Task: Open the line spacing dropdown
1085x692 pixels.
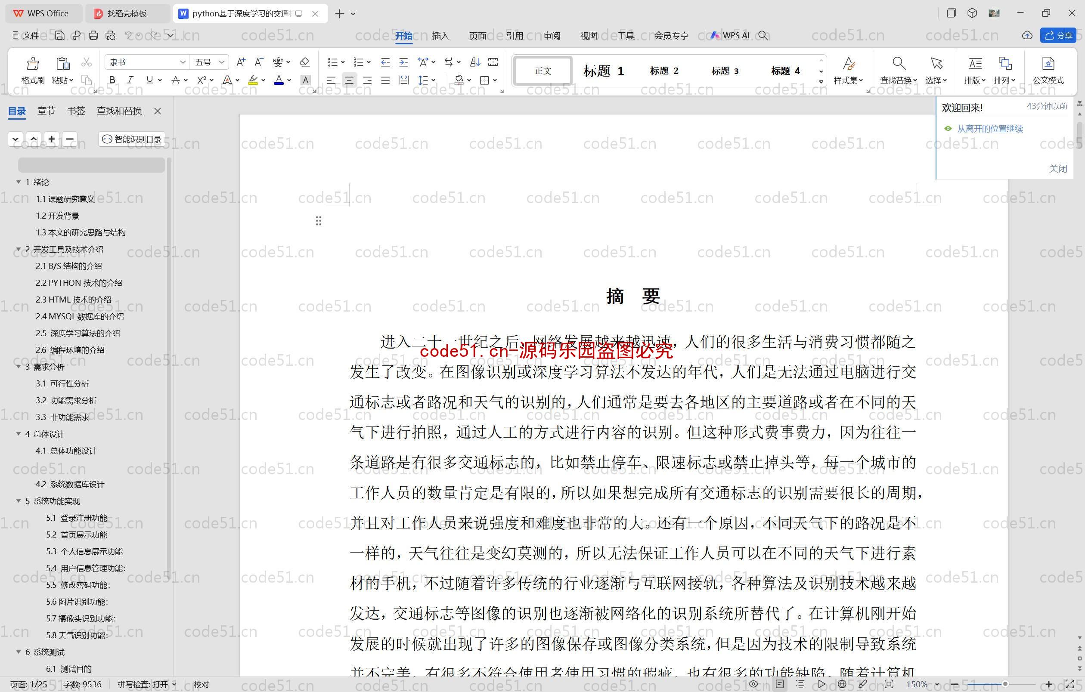Action: pos(434,80)
